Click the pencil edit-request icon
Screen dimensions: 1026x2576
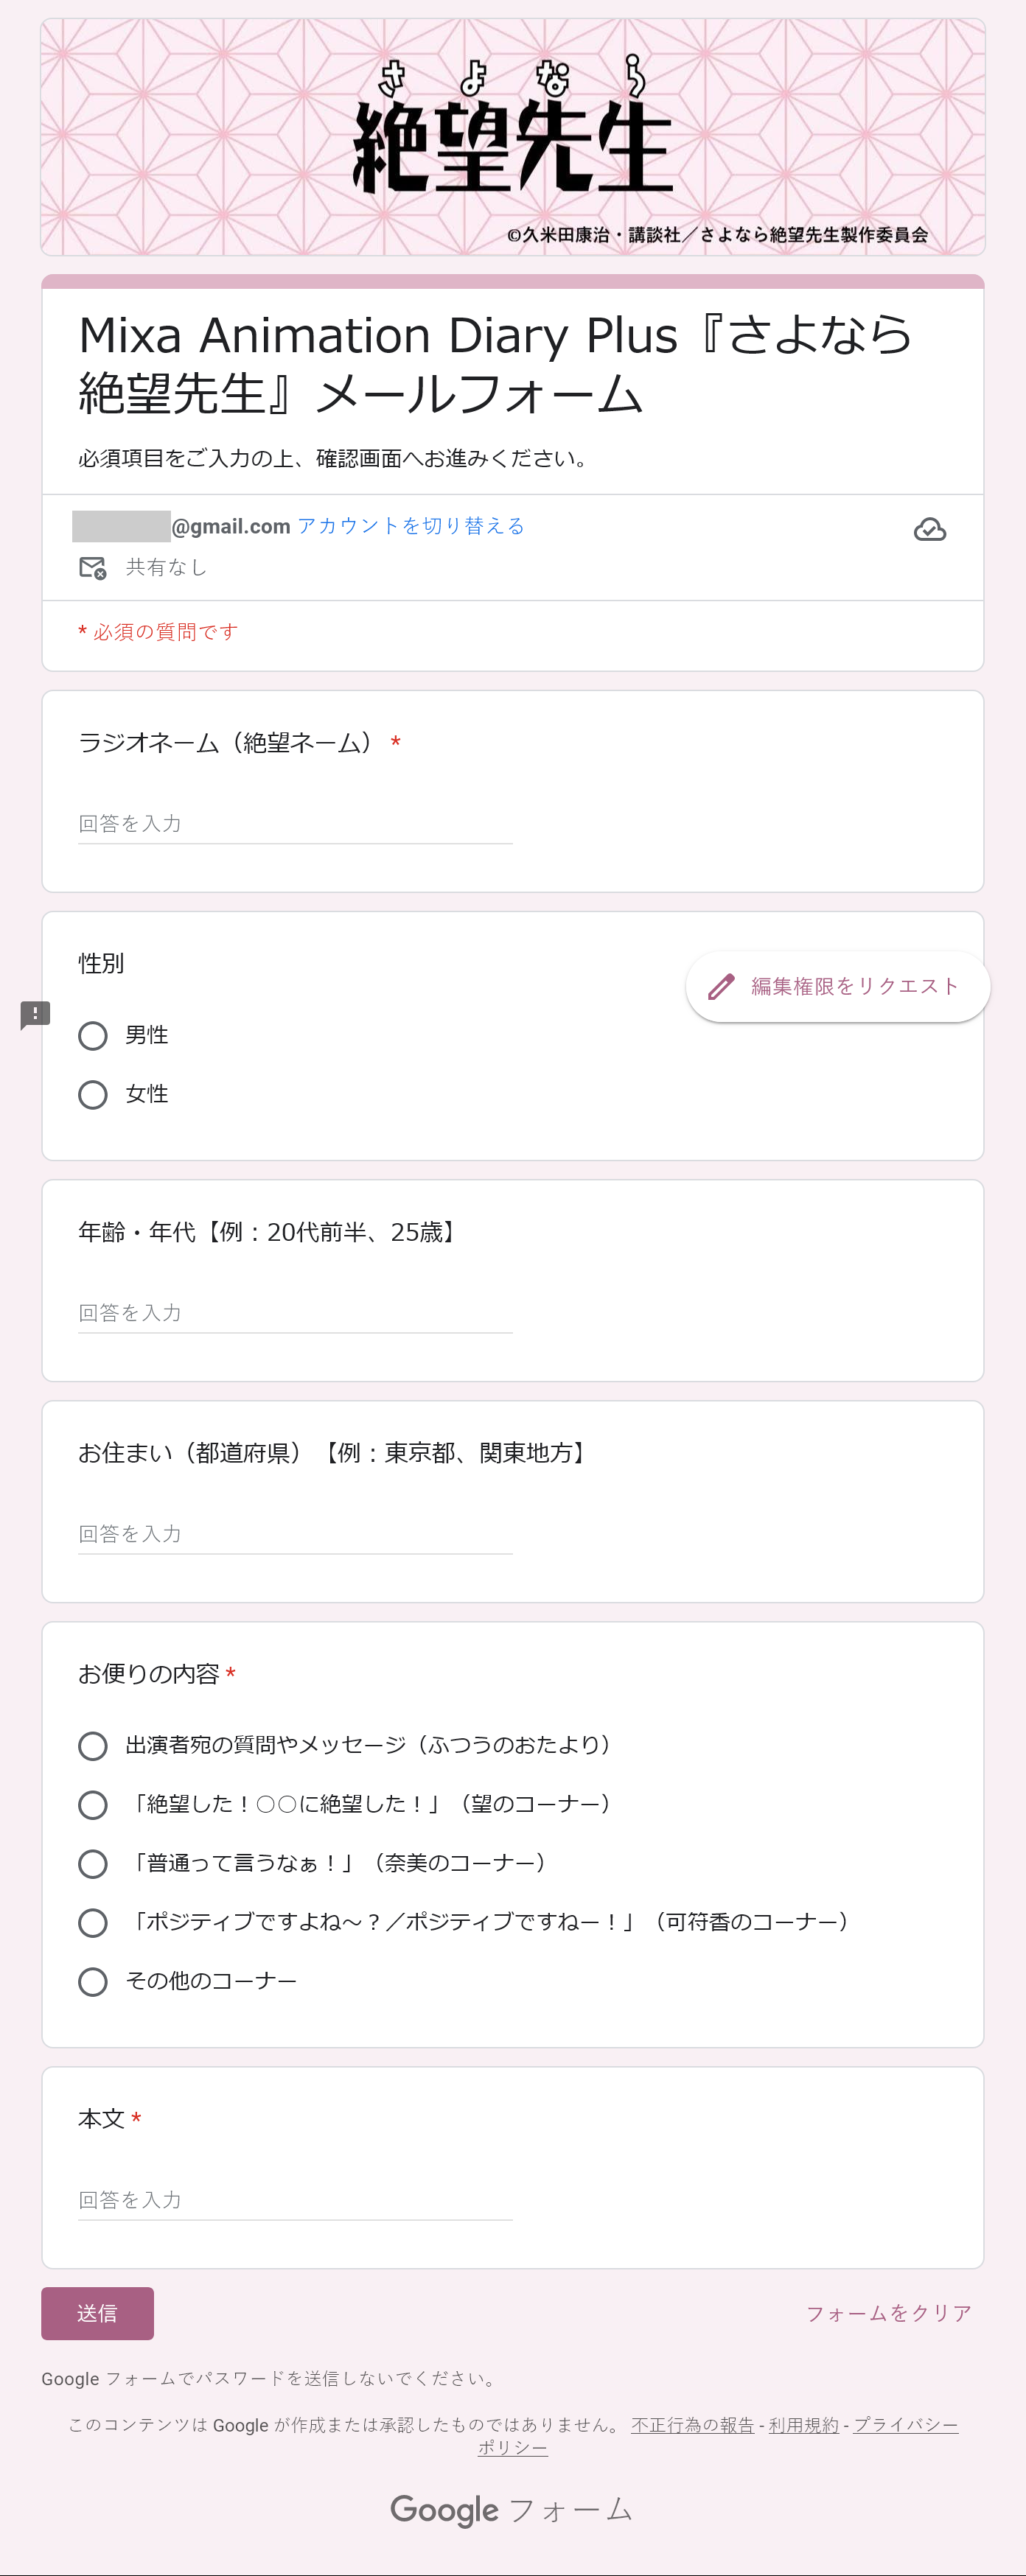click(721, 987)
